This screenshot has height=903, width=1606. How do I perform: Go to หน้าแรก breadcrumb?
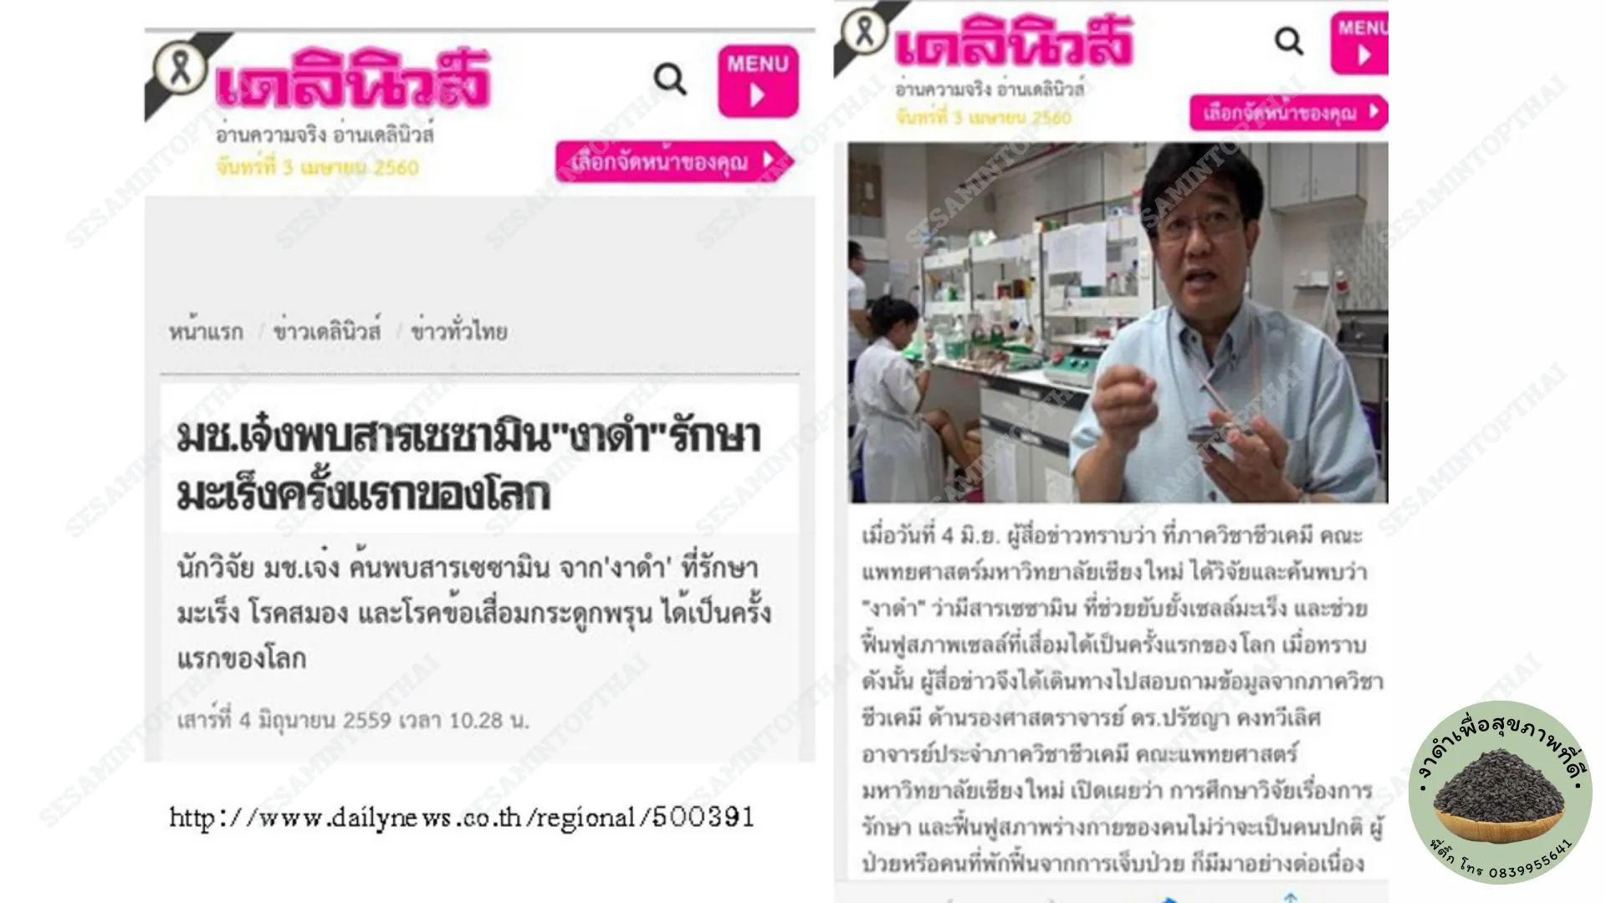pos(206,332)
